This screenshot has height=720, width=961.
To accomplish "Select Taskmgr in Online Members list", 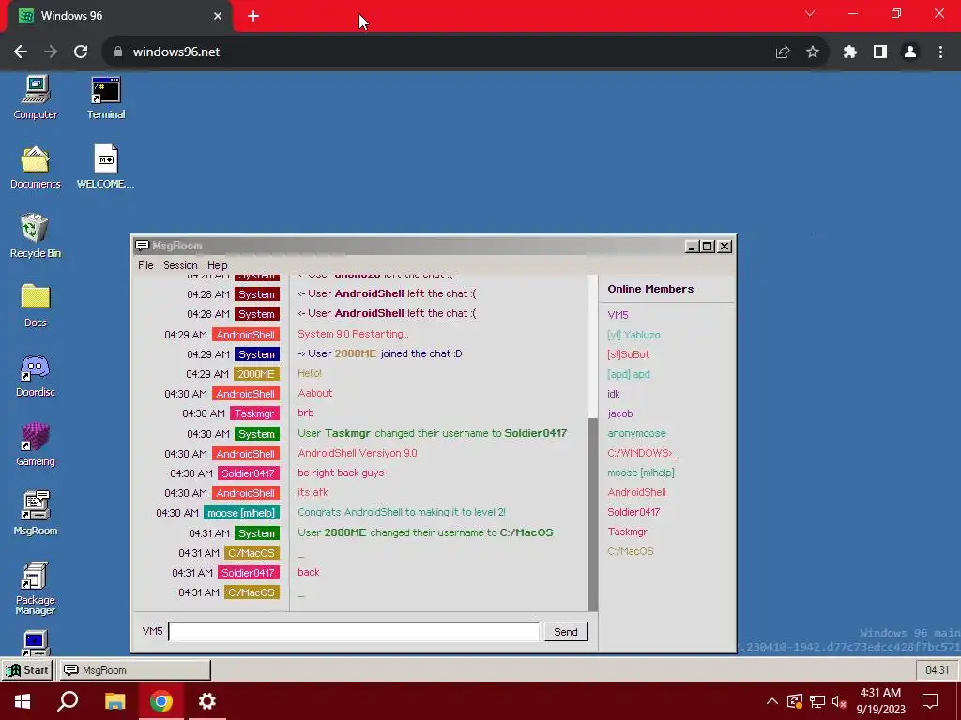I will point(628,532).
